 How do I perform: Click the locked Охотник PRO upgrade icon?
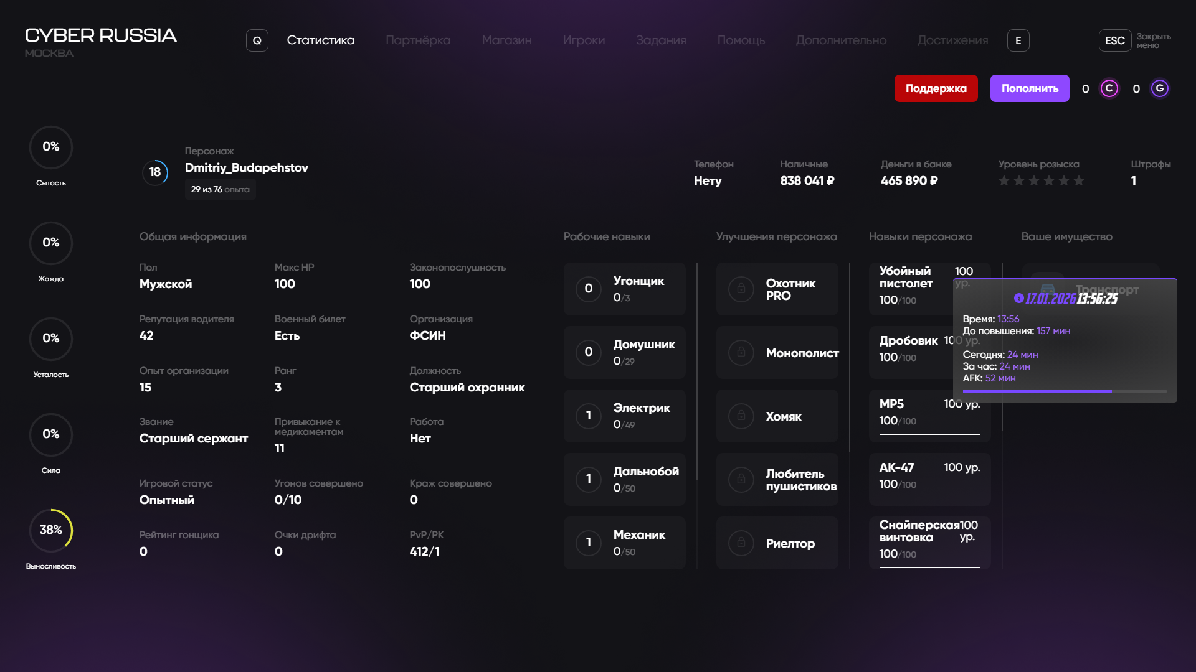point(741,289)
